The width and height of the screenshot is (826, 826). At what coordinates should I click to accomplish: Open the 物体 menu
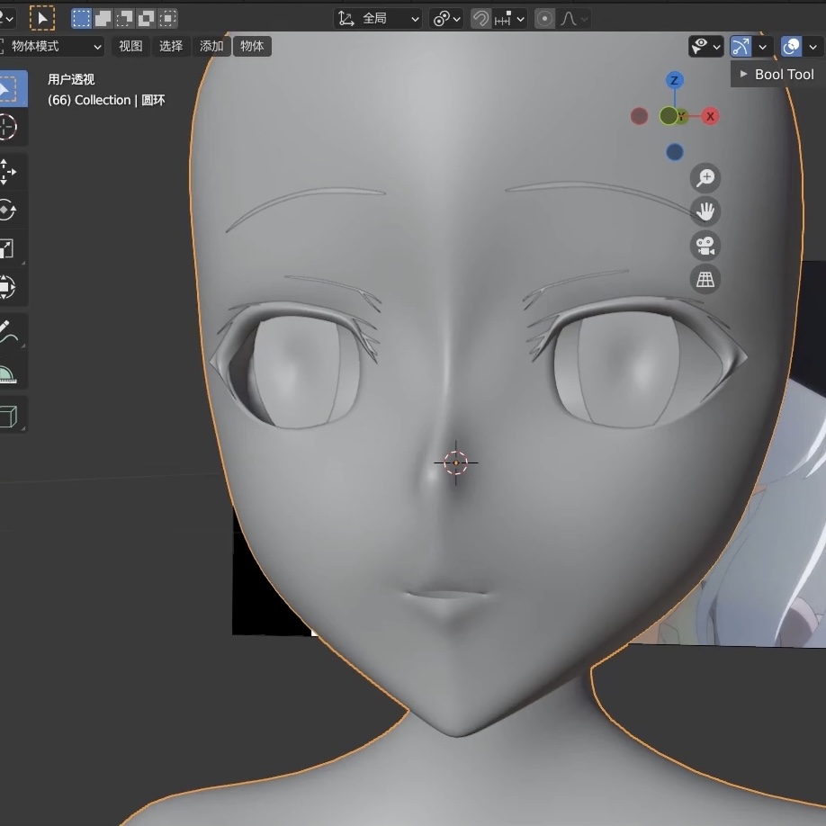pyautogui.click(x=252, y=47)
